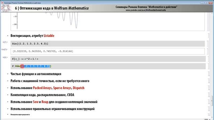Expand the small "Инициализация документа" bullet
The height and width of the screenshot is (120, 214).
[8, 114]
